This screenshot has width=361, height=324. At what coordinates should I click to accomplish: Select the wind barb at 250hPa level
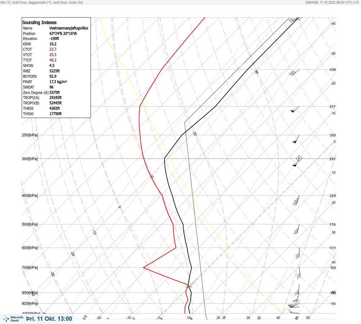click(296, 139)
